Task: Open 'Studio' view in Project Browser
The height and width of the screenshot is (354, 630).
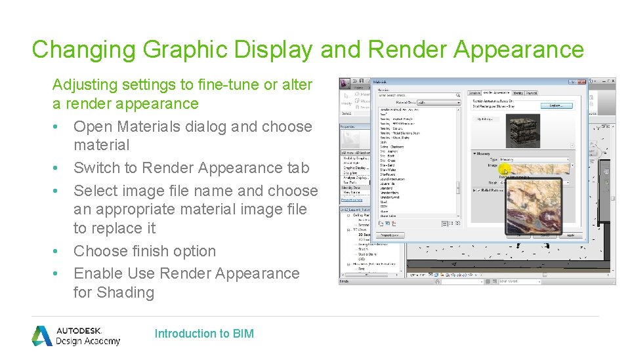Action: pyautogui.click(x=363, y=249)
